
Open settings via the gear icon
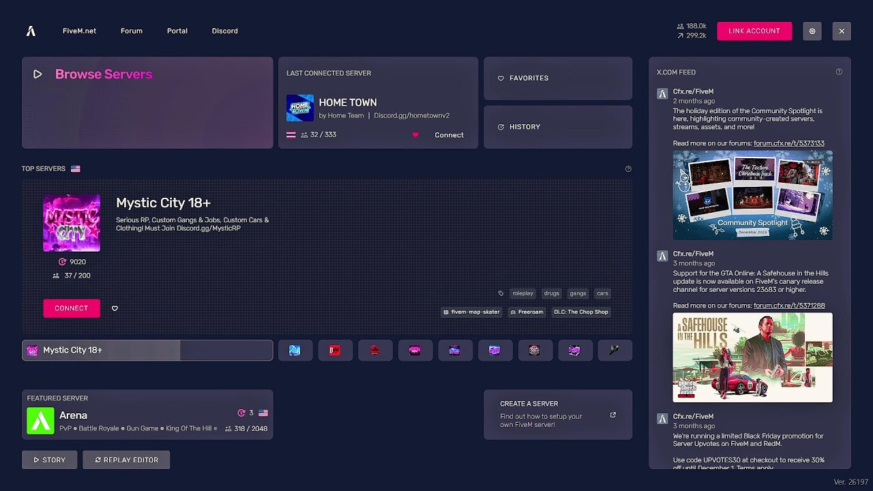click(812, 31)
